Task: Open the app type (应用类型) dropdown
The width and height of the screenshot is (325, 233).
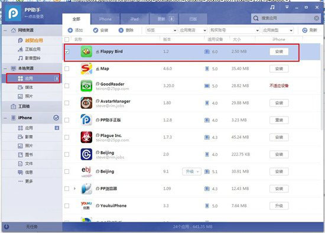Action: [278, 30]
